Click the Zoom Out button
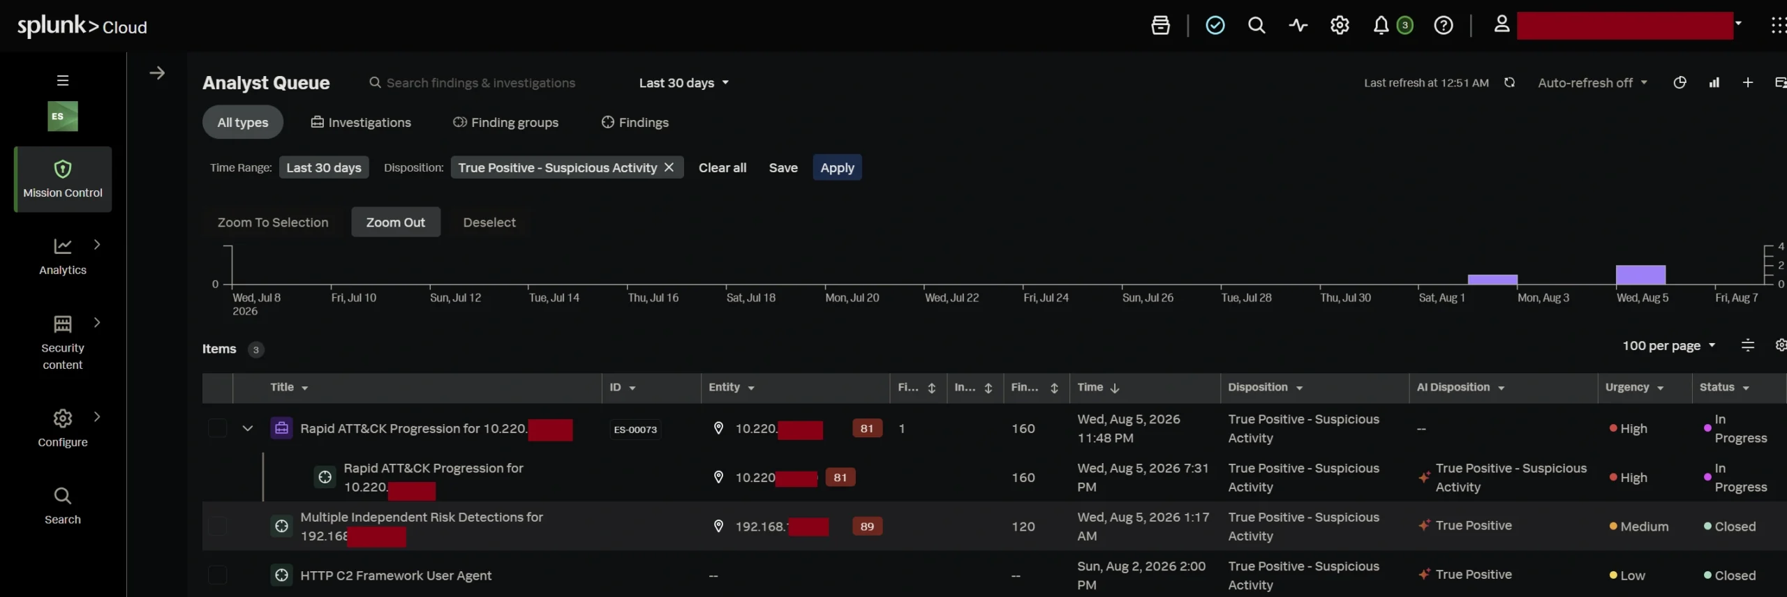 pos(395,222)
